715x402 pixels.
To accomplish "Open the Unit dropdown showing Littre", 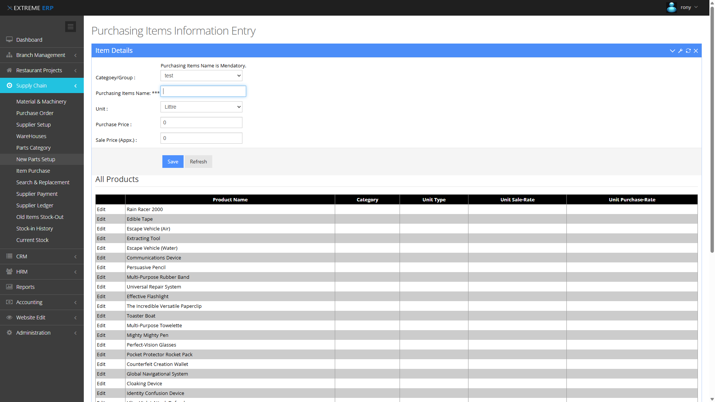I will click(201, 107).
